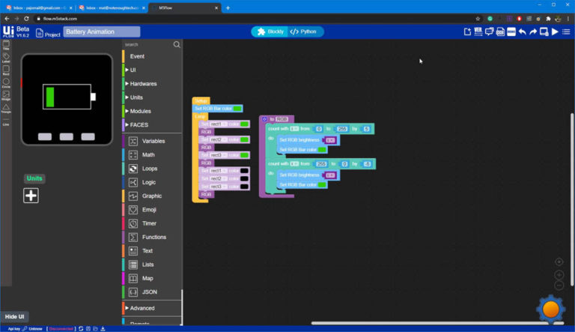Open the Loops block category
Viewport: 575px width, 332px height.
pos(150,169)
